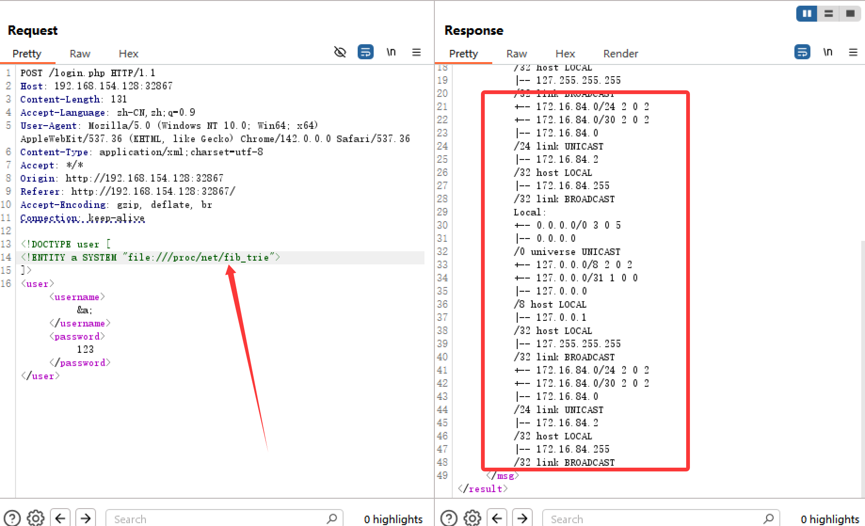Toggle hide non-printable characters in Request
This screenshot has width=865, height=526.
[340, 52]
